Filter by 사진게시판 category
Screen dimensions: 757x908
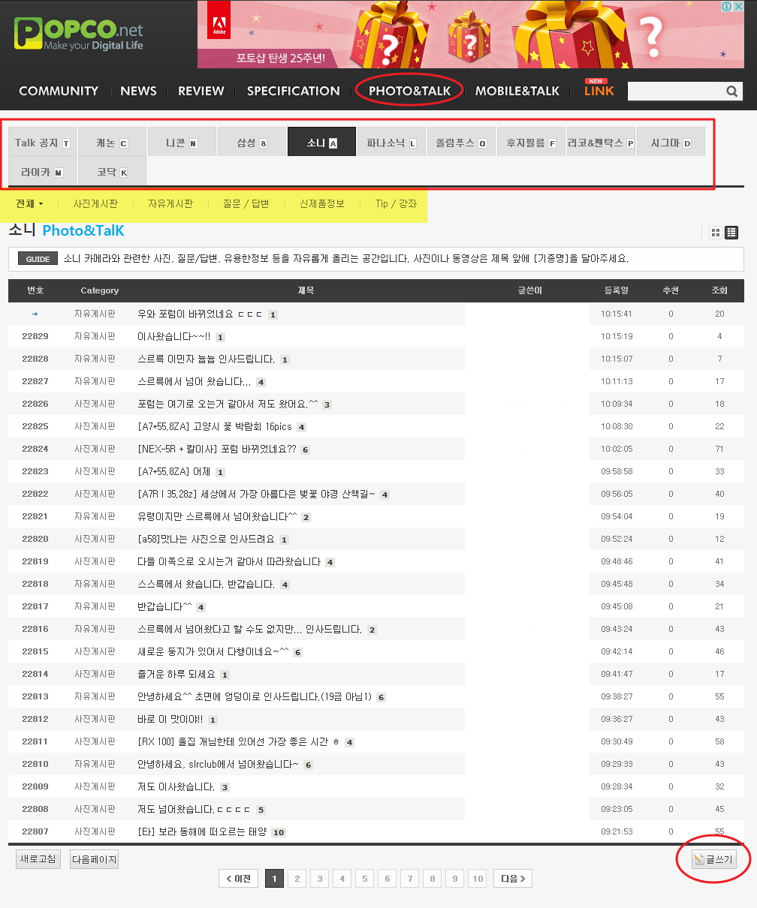(x=95, y=203)
